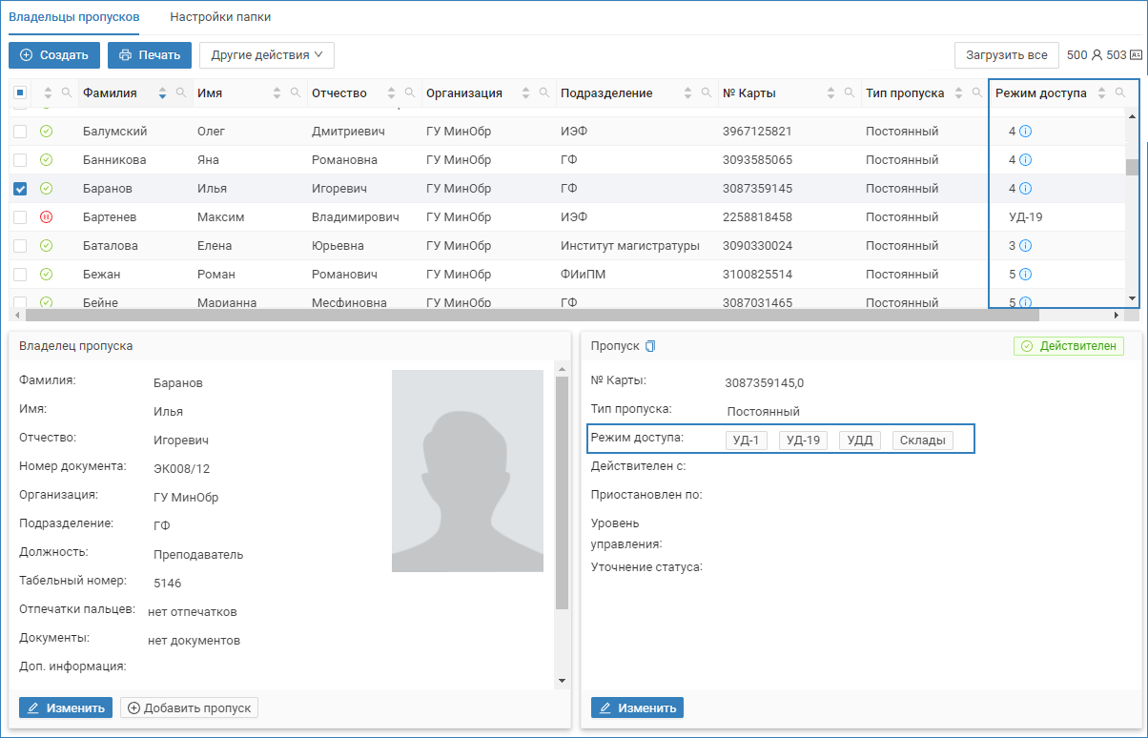Click the copy icon next to Пропуск
This screenshot has width=1148, height=738.
click(651, 346)
